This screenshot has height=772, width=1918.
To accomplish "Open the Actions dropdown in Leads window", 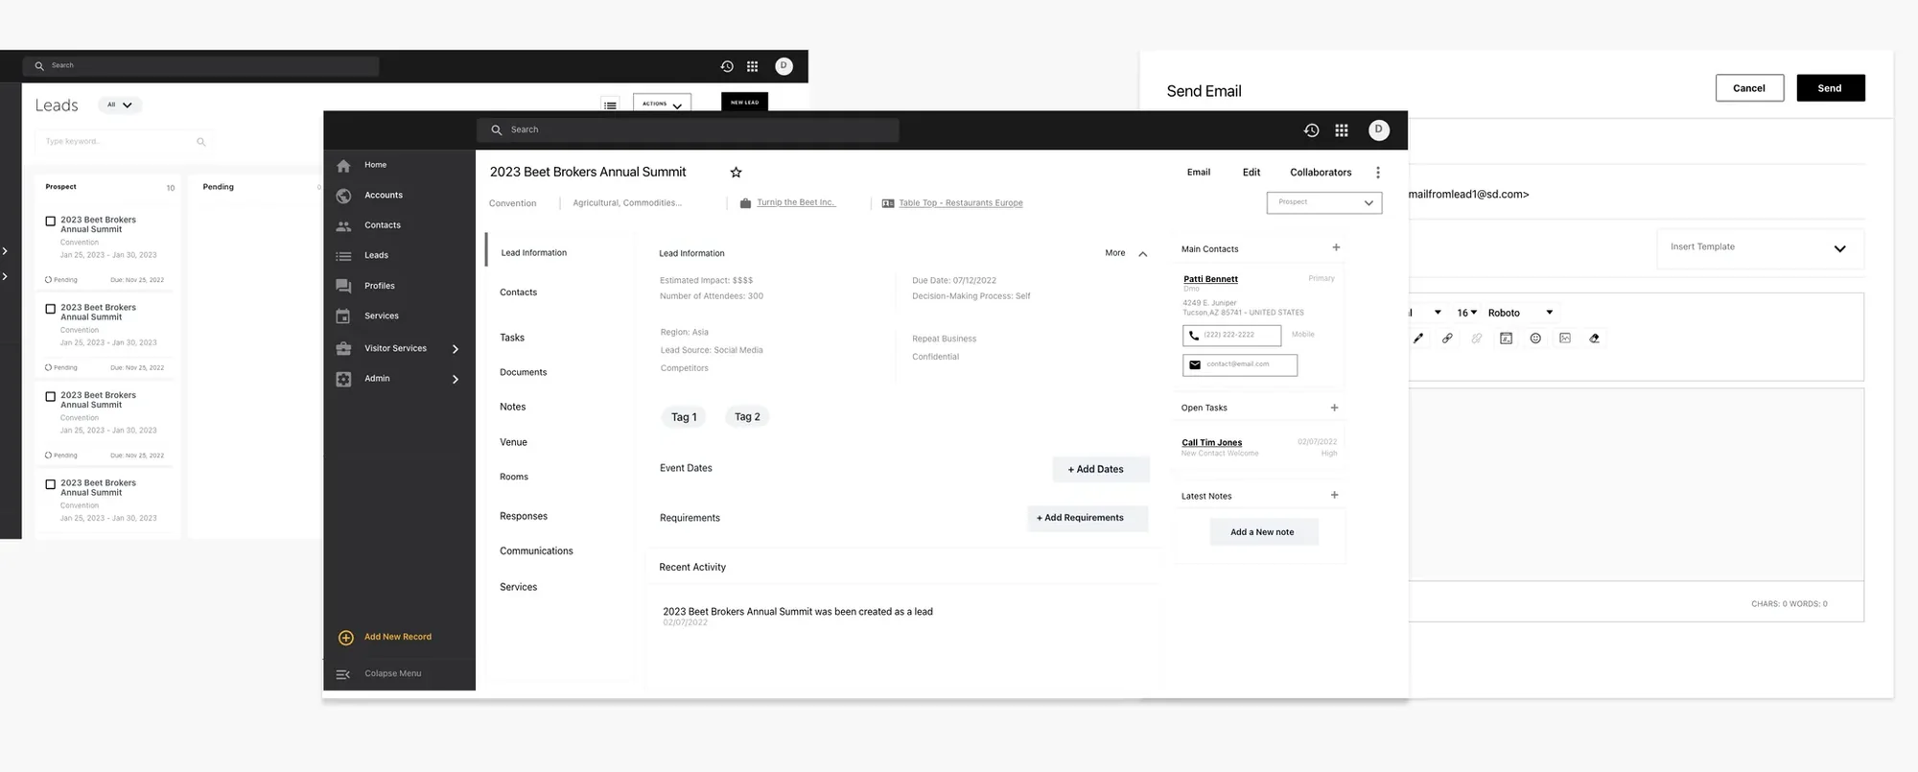I will [662, 104].
